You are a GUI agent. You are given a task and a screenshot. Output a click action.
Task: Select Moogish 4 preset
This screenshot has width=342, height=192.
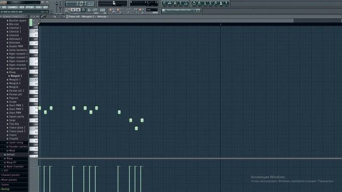pyautogui.click(x=14, y=83)
